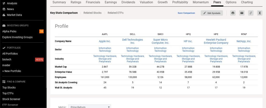Click the Analysis sidebar icon
The height and width of the screenshot is (108, 266).
point(4,3)
